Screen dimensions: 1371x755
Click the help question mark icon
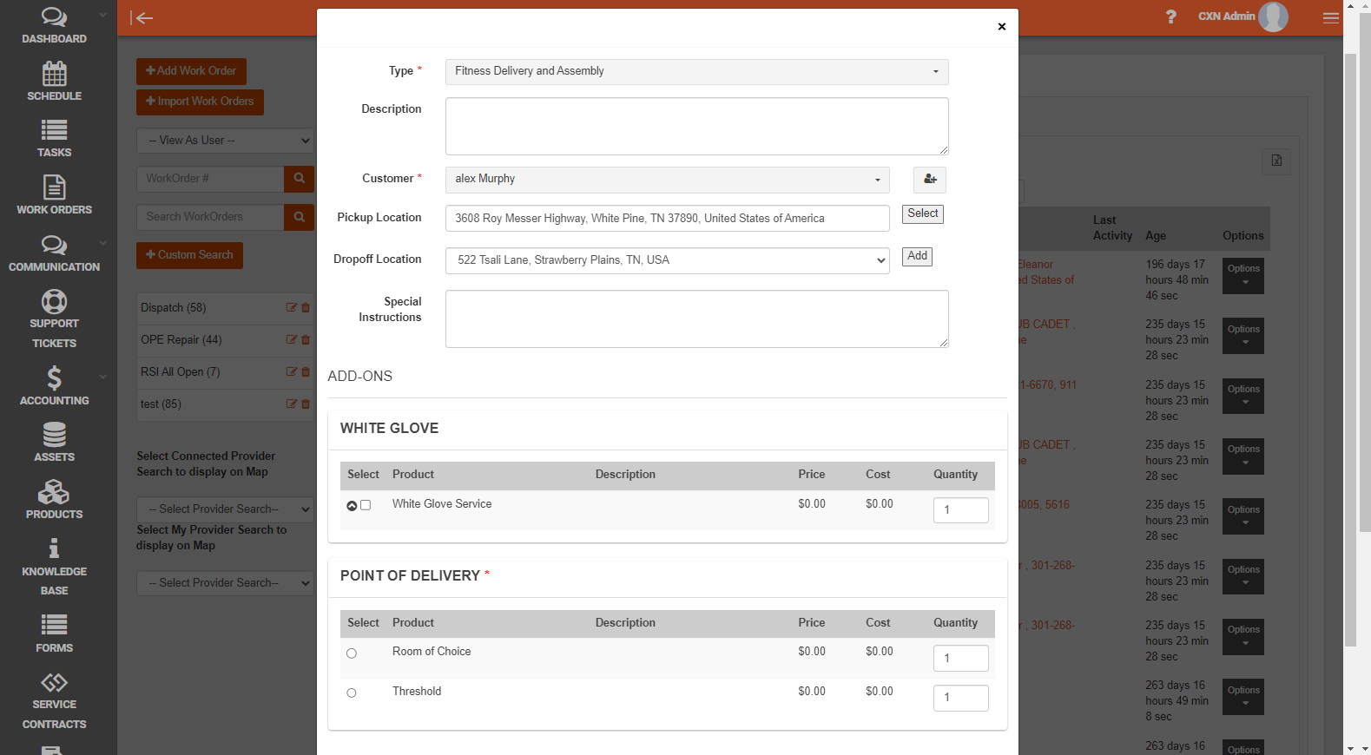[1170, 16]
